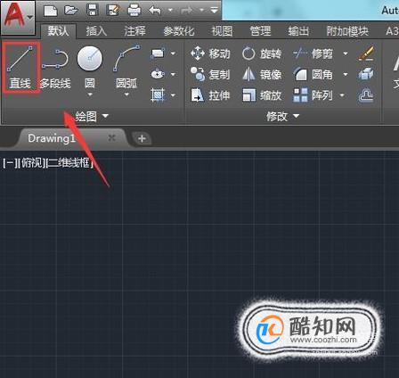Viewport: 399px width, 378px height.
Task: Select the 多段线 polyline tool
Action: click(55, 68)
